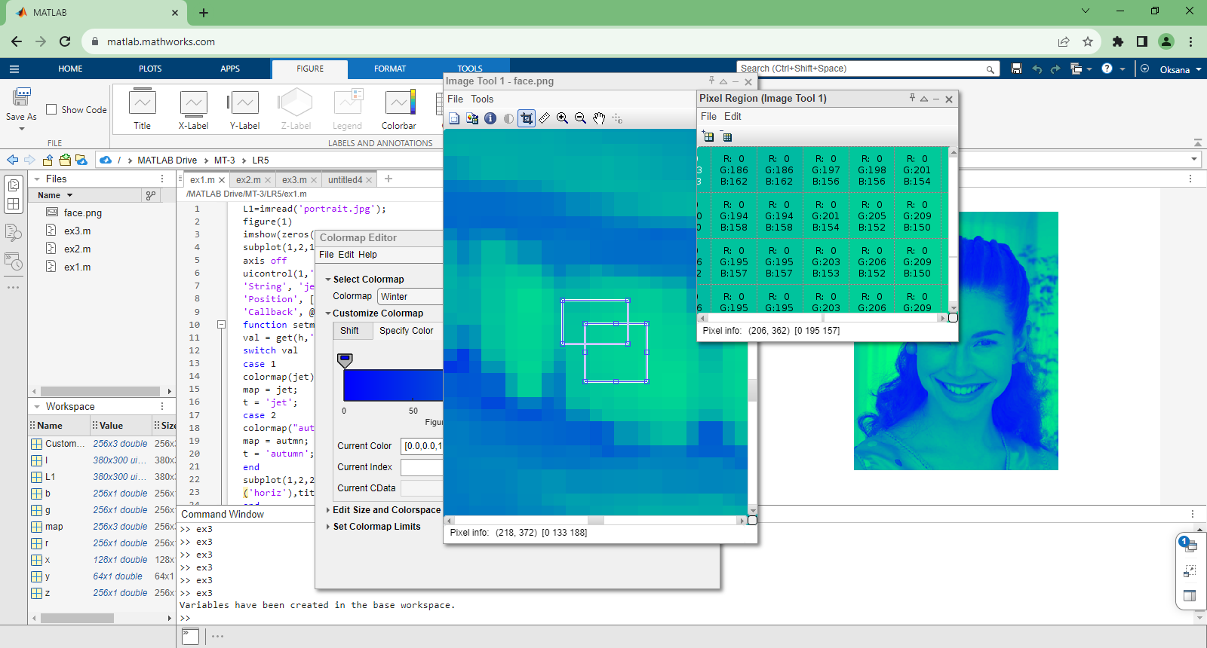1207x648 pixels.
Task: Open the ex3.m editor tab
Action: (293, 180)
